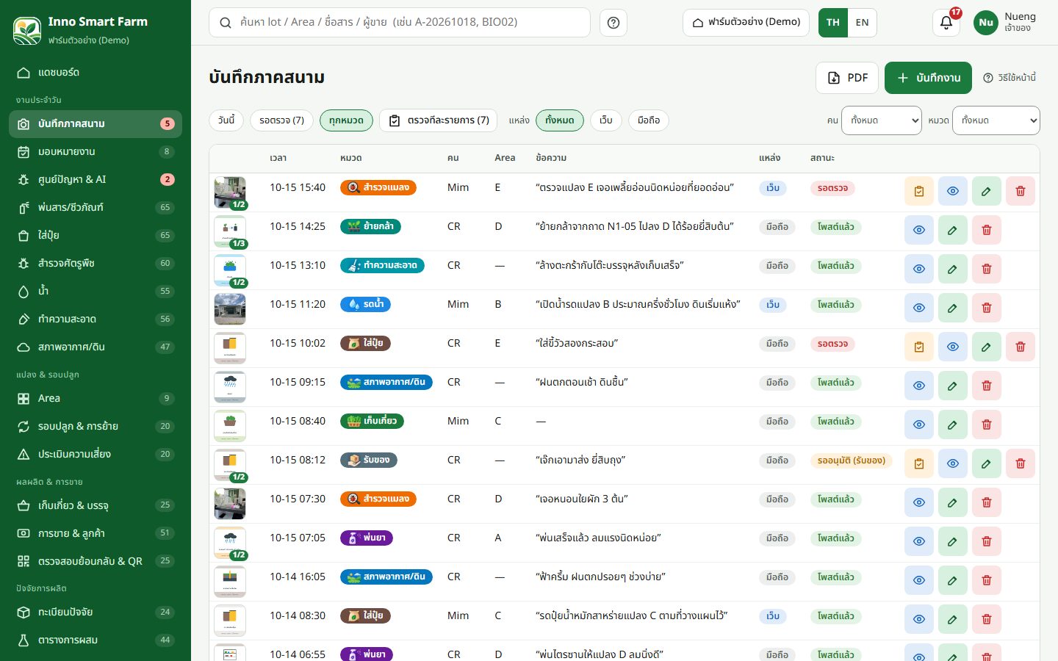The height and width of the screenshot is (661, 1058).
Task: Open the วิธีใช้หน้านี้ help link
Action: (1010, 78)
